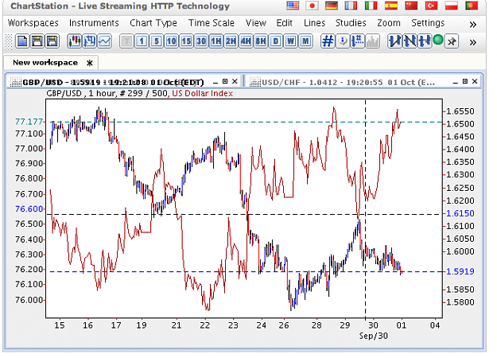Switch language with the Italian flag

(371, 6)
